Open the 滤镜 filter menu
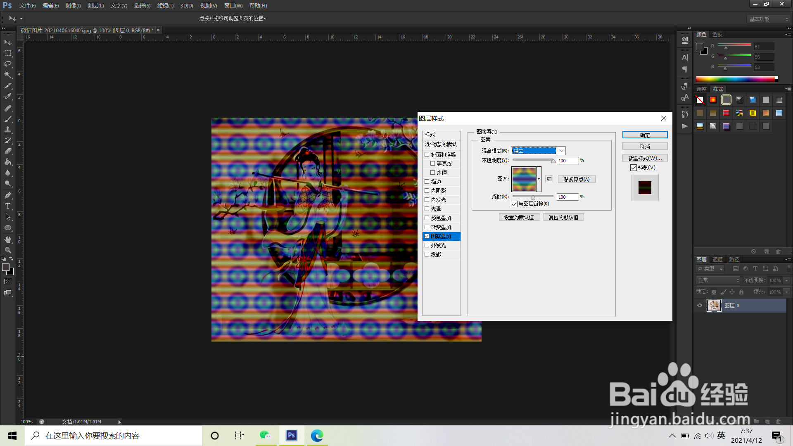793x446 pixels. click(165, 5)
